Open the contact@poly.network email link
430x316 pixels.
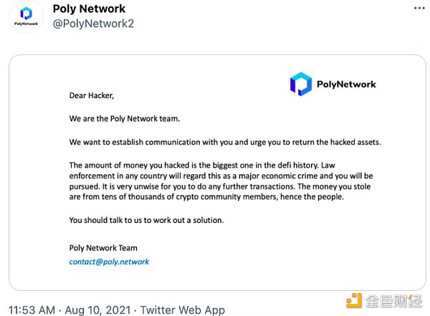pyautogui.click(x=109, y=262)
